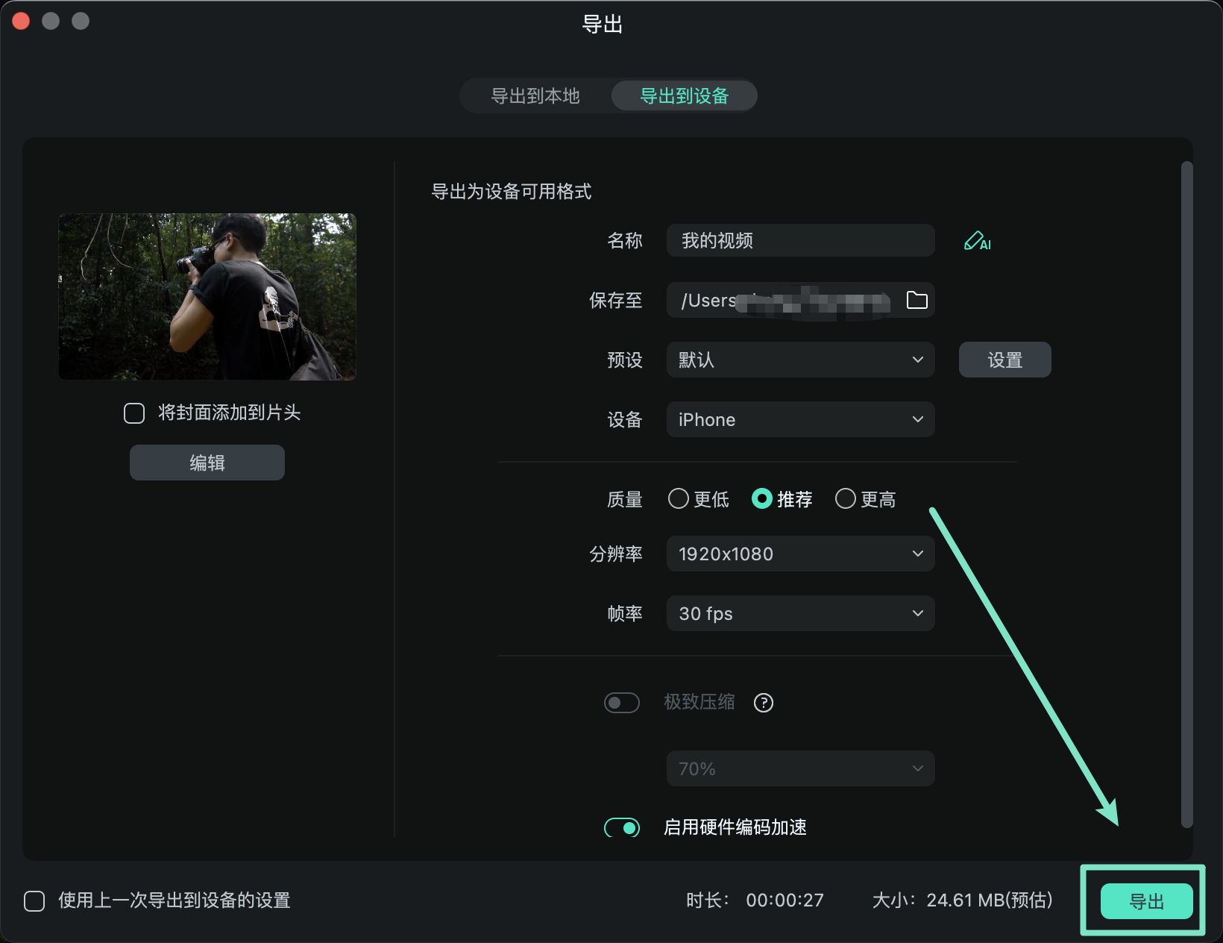Viewport: 1223px width, 943px height.
Task: Open the resolution dropdown showing 1920x1080
Action: [x=799, y=553]
